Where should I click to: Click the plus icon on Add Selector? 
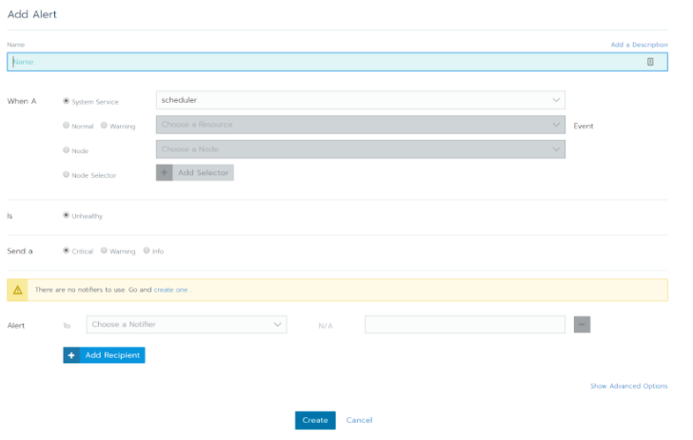[164, 172]
